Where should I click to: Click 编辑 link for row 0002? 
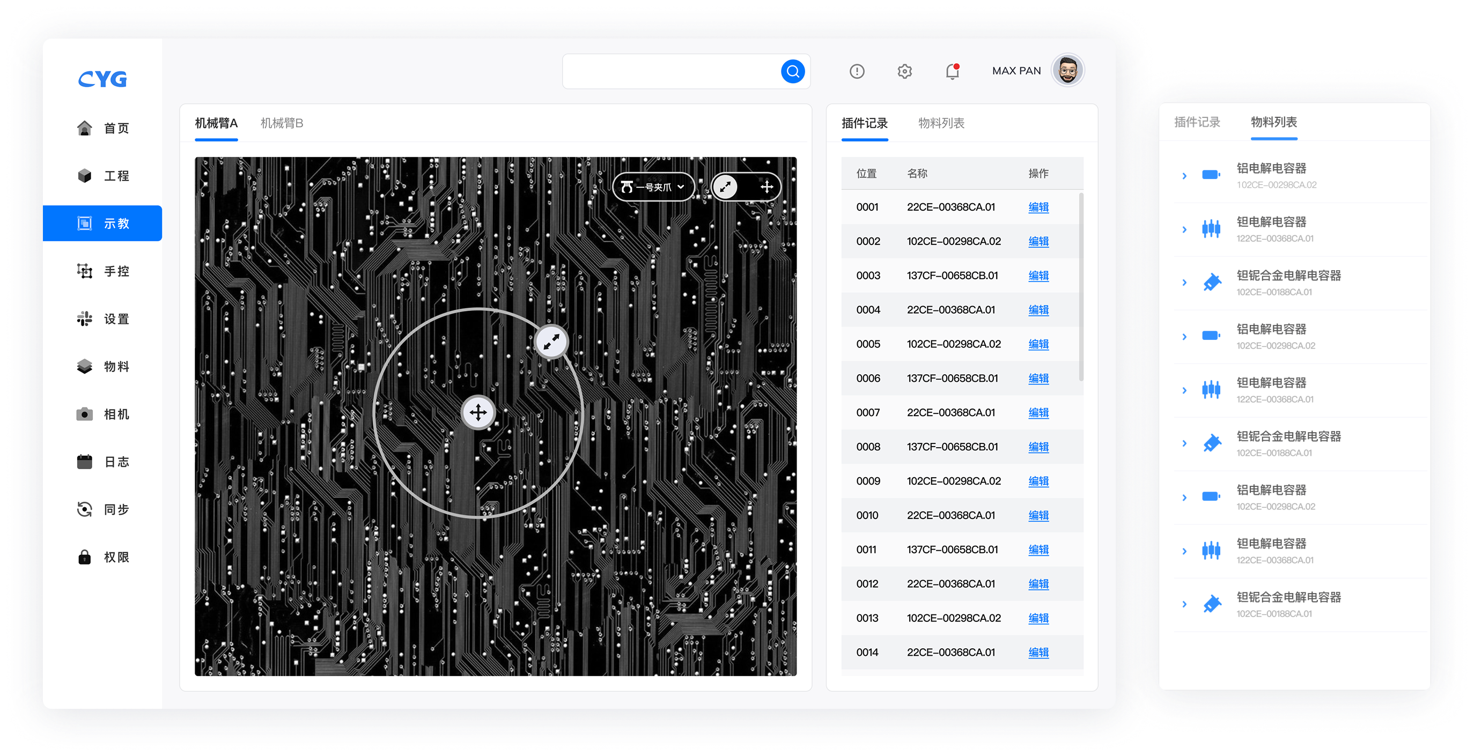(1038, 241)
